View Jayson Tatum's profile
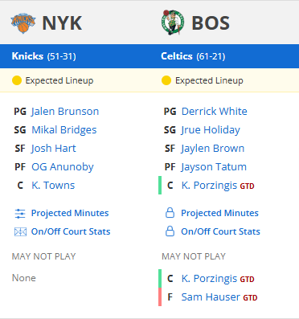This screenshot has height=319, width=299. coord(214,167)
